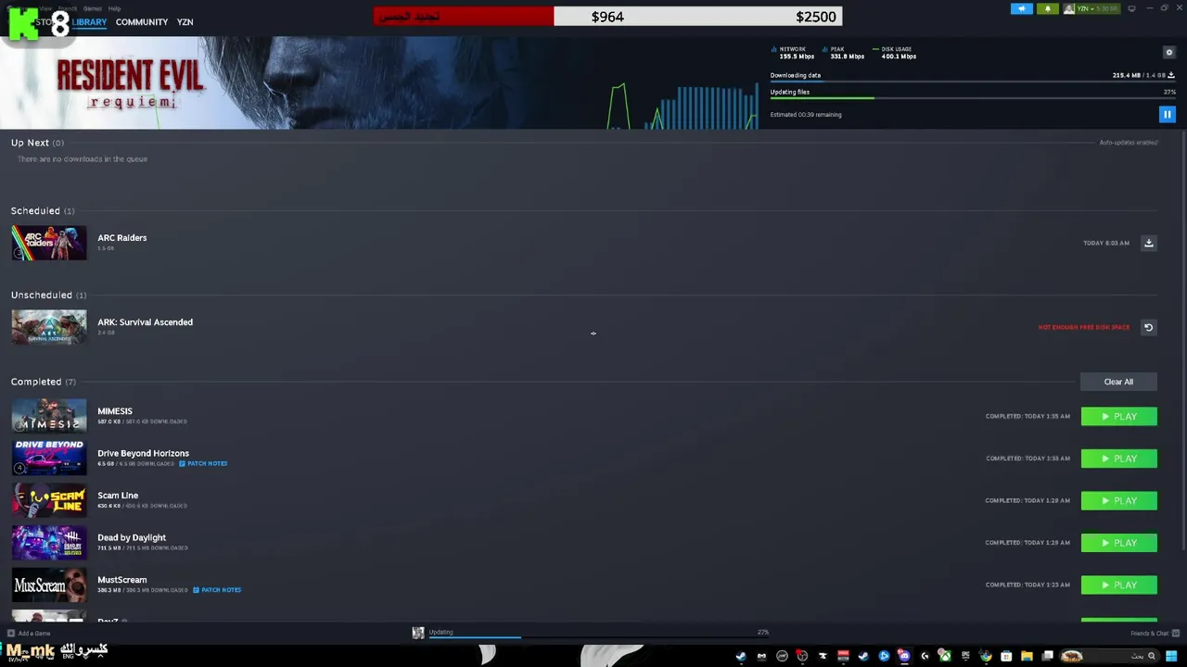
Task: Click the Scam Line thumbnail
Action: click(x=49, y=500)
